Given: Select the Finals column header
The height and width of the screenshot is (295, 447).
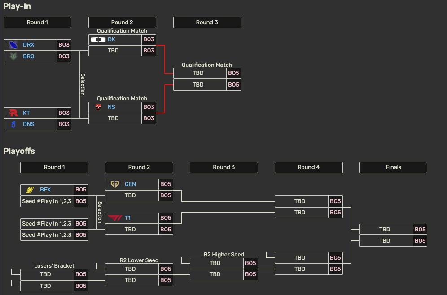Looking at the screenshot, I should (393, 167).
